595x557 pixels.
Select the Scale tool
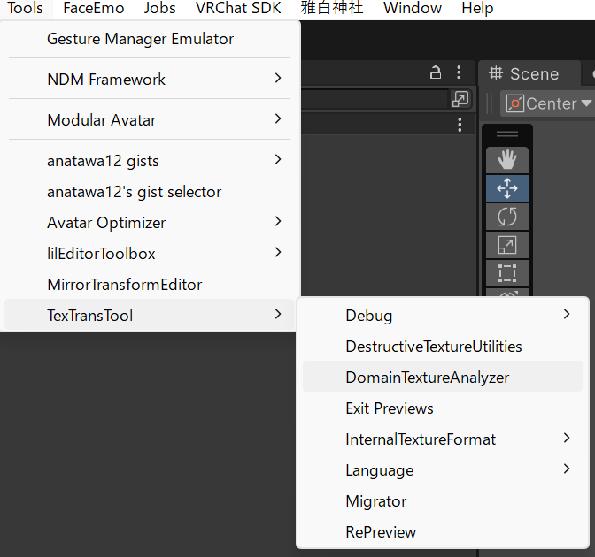coord(507,245)
